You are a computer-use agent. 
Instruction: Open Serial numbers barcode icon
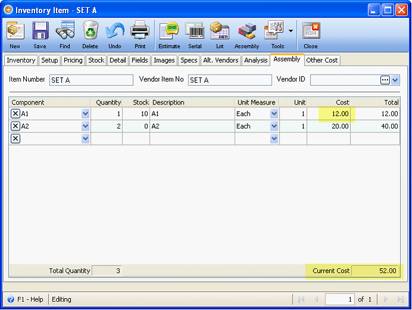point(195,31)
